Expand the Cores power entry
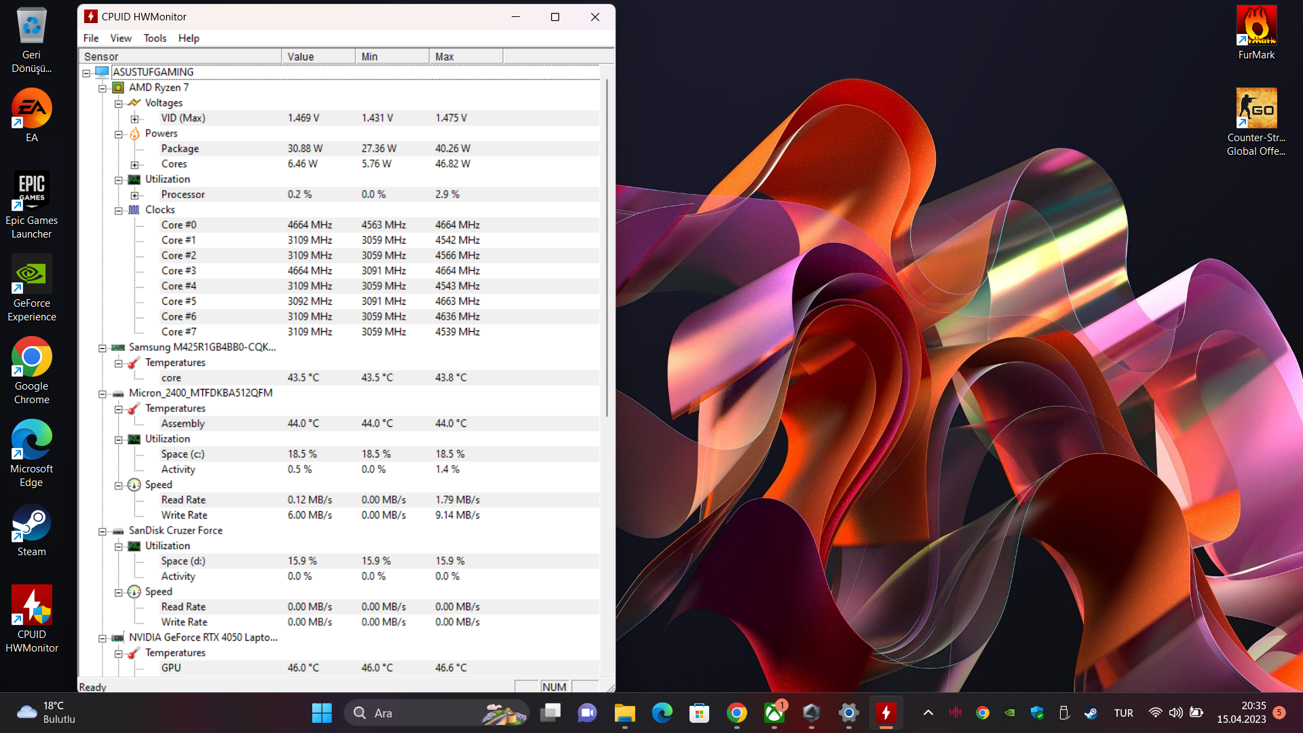 [134, 165]
